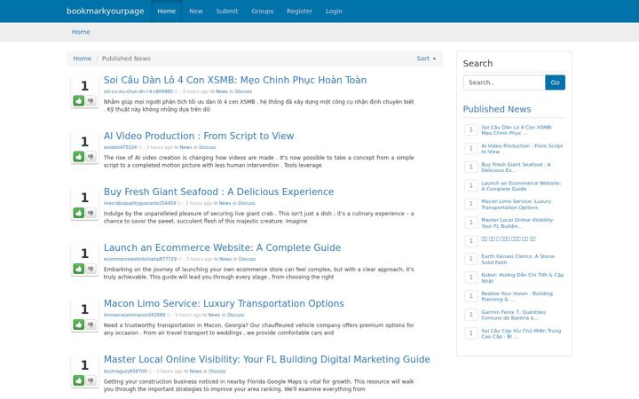639x399 pixels.
Task: Open sidebar link Master Local Online Visibility
Action: point(517,223)
